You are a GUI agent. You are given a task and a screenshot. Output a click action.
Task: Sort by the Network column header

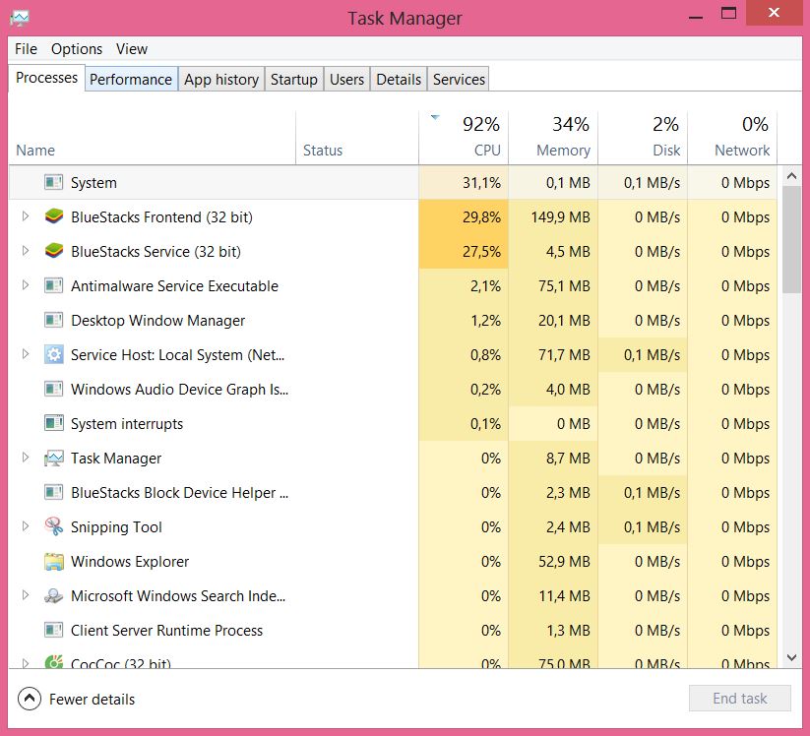point(732,138)
